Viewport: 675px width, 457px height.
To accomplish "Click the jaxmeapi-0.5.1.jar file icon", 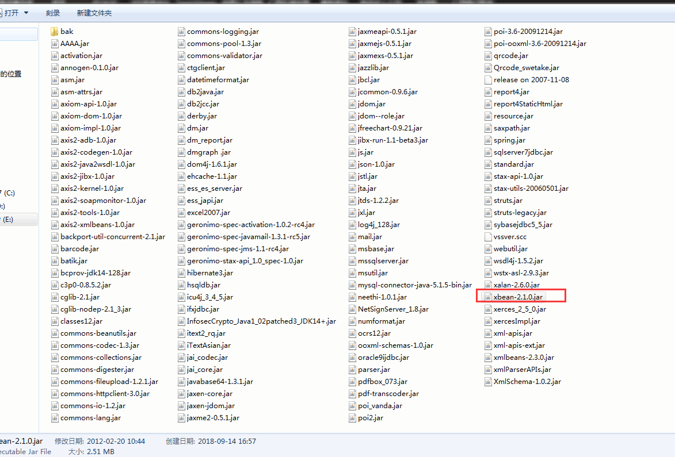I will coord(352,32).
